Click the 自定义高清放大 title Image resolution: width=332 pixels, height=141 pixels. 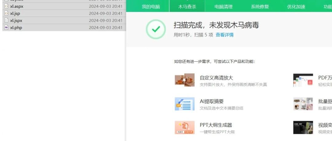(216, 78)
